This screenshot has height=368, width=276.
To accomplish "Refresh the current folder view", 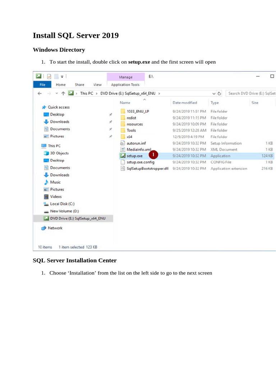I will 219,93.
